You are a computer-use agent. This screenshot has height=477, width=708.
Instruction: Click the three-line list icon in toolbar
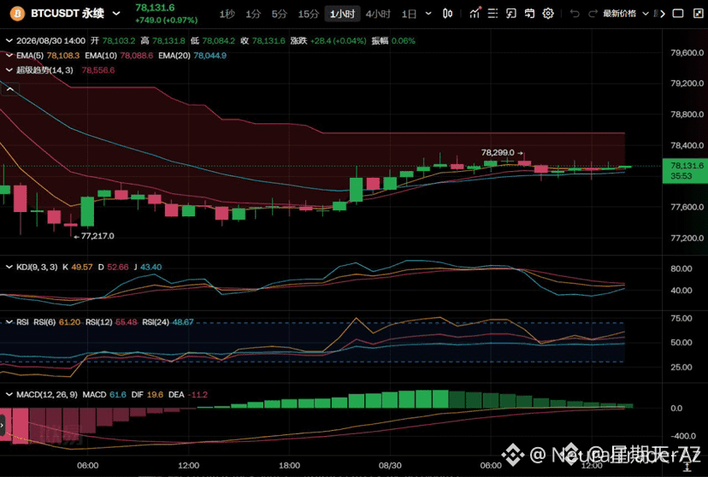click(x=493, y=14)
